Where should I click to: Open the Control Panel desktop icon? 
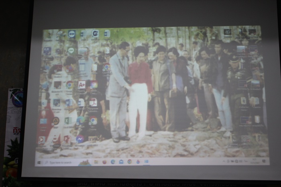click(43, 121)
